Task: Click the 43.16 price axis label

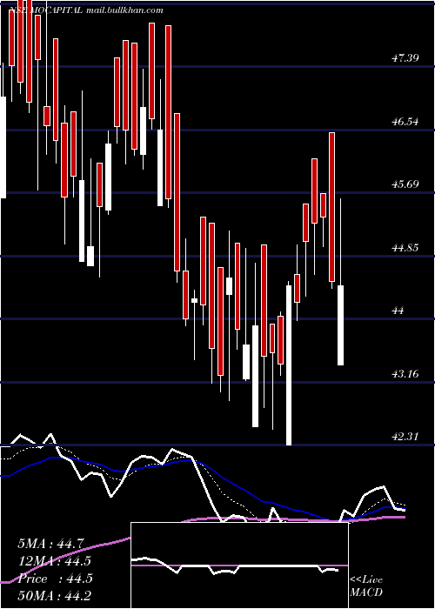Action: tap(405, 374)
